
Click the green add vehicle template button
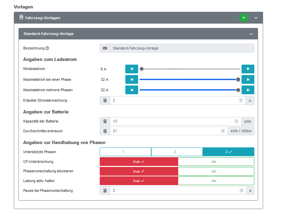244,18
